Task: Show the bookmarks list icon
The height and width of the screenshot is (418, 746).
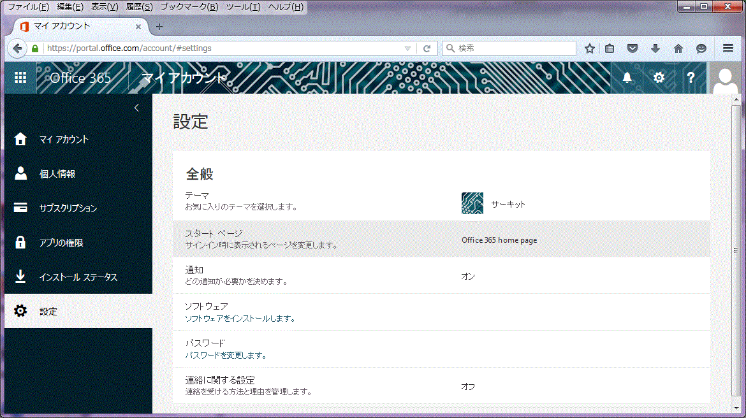Action: (610, 48)
